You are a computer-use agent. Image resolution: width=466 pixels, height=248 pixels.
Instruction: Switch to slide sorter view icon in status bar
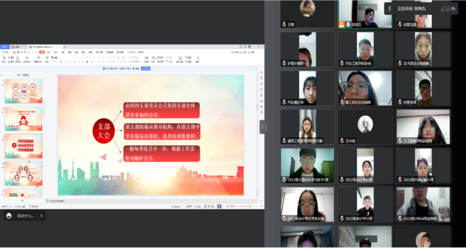pyautogui.click(x=210, y=207)
